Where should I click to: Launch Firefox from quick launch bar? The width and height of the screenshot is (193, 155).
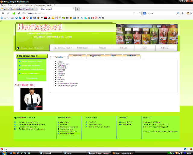pyautogui.click(x=14, y=153)
